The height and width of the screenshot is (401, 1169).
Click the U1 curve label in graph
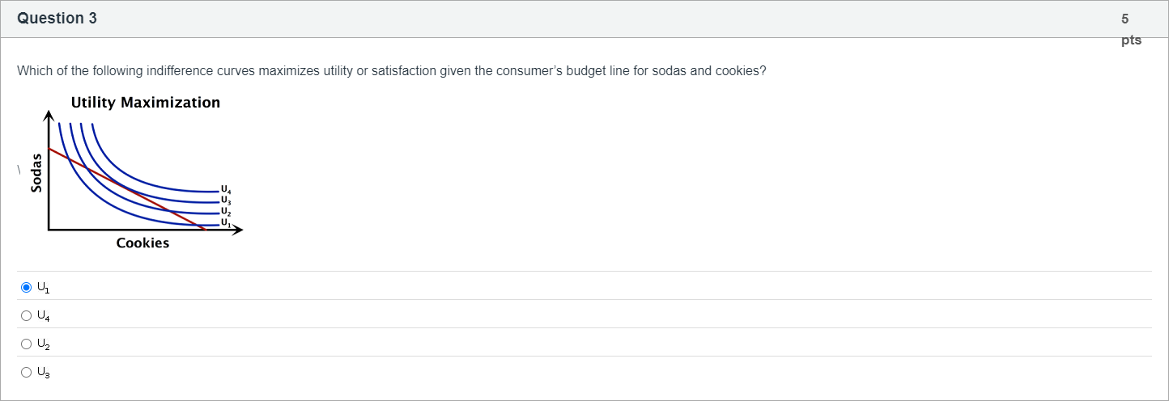(226, 222)
